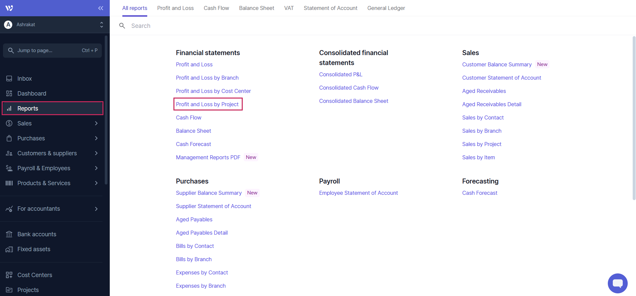
Task: Open the chat support bubble
Action: [617, 283]
